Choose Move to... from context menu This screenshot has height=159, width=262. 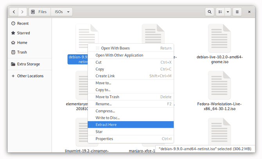click(131, 83)
